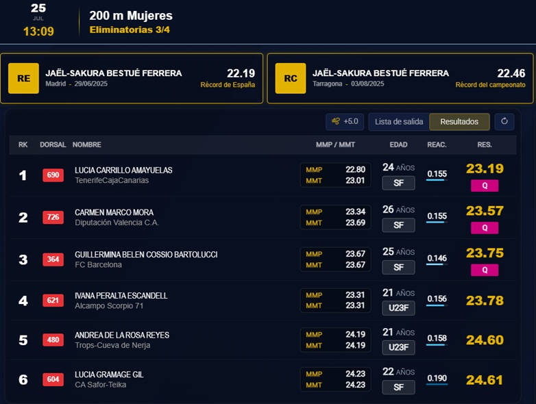Viewport: 536px width, 404px height.
Task: Click club Alcampo Scorpio 71
Action: point(109,305)
